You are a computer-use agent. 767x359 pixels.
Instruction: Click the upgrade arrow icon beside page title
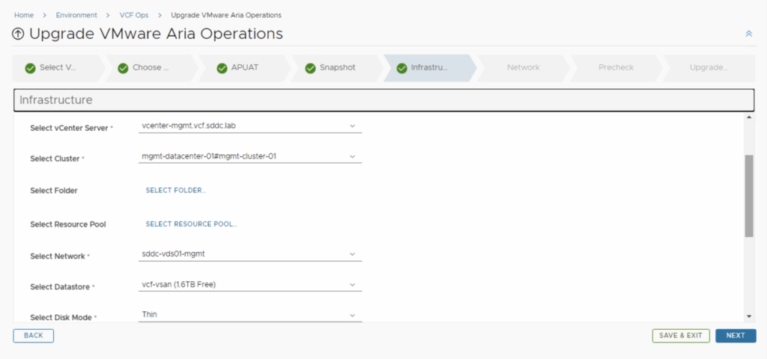(19, 34)
